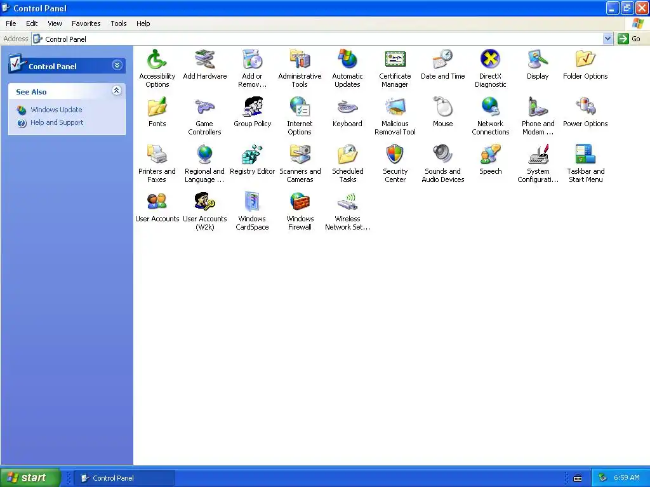Open the Speech applet icon
Image resolution: width=650 pixels, height=487 pixels.
(x=491, y=160)
